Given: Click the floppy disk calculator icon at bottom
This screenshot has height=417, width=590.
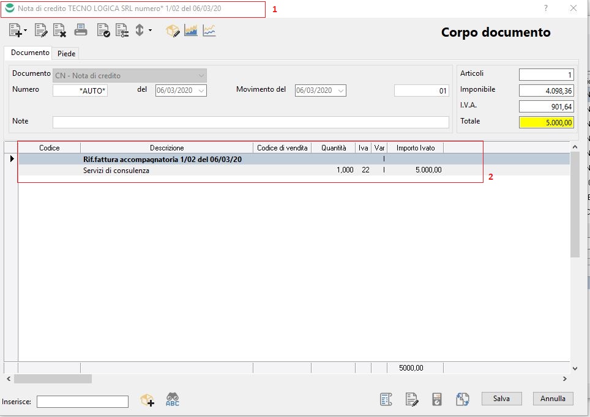Looking at the screenshot, I should [x=437, y=399].
